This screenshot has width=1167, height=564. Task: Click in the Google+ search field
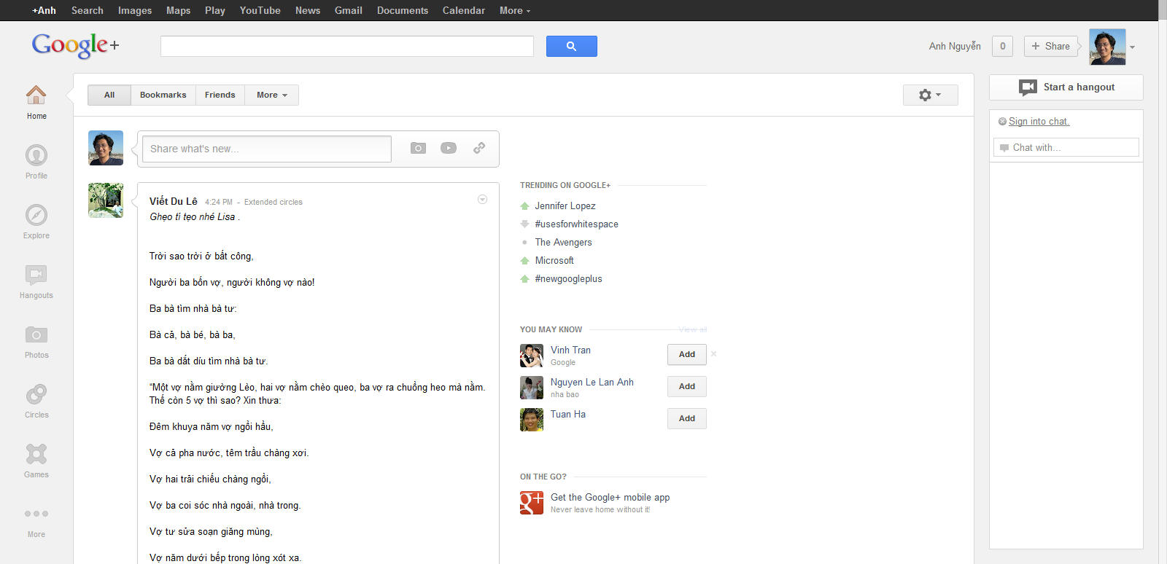pos(347,46)
